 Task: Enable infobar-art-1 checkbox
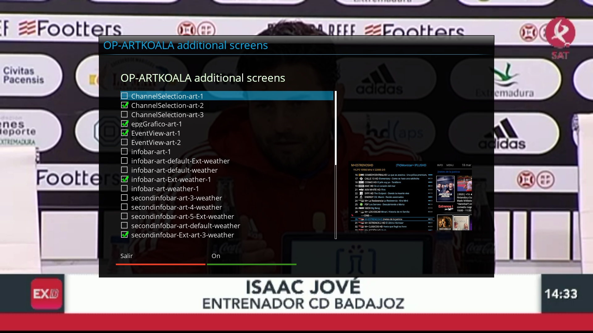click(x=124, y=151)
